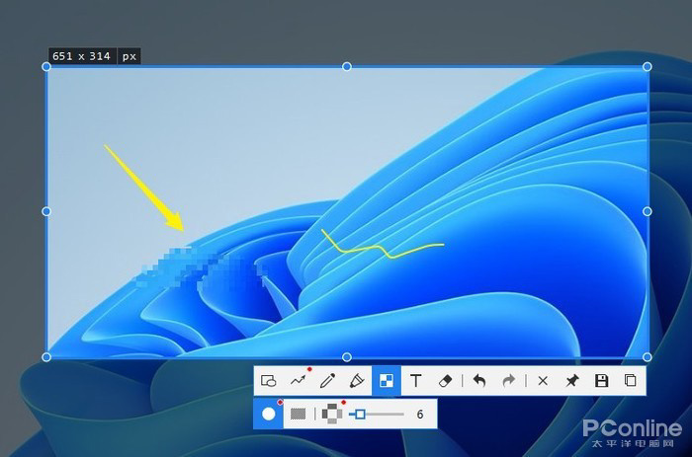Undo the last annotation
The width and height of the screenshot is (692, 457).
coord(478,380)
